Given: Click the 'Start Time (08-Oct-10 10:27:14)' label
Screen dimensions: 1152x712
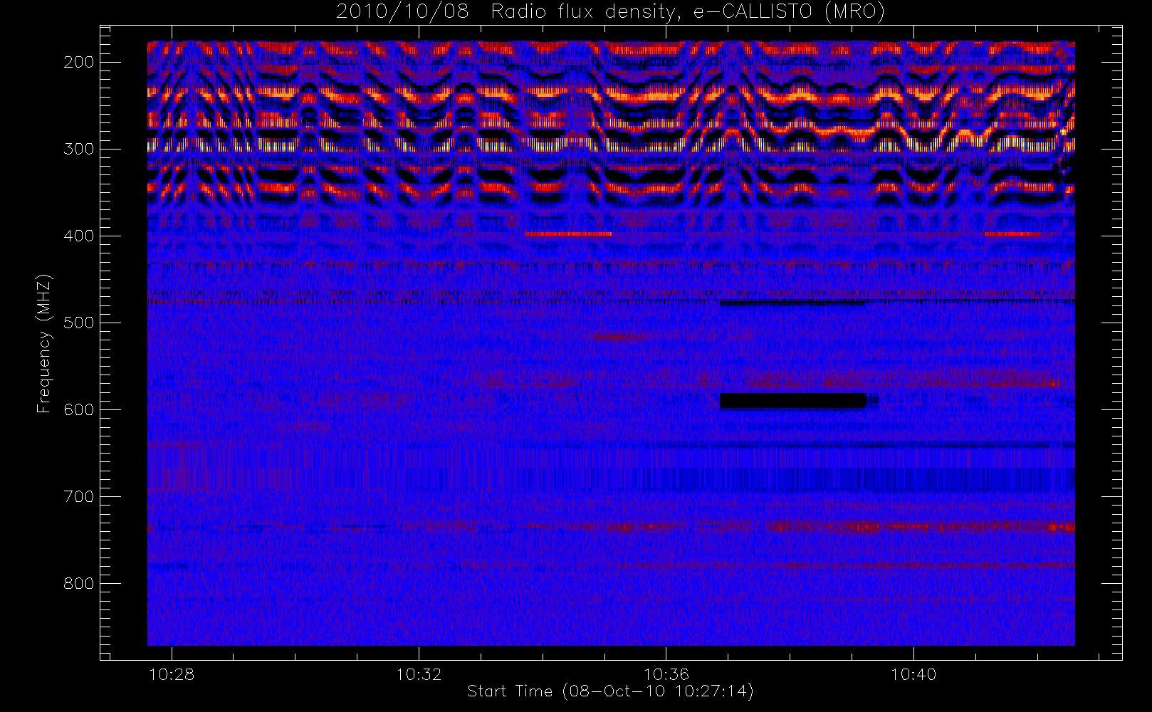Looking at the screenshot, I should 610,691.
